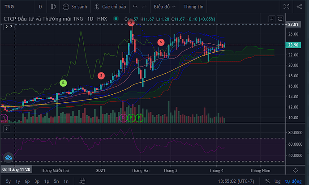Image resolution: width=309 pixels, height=185 pixels.
Task: Click the green market status dot
Action: [116, 19]
